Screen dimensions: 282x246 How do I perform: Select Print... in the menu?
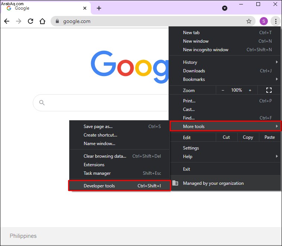tap(225, 101)
